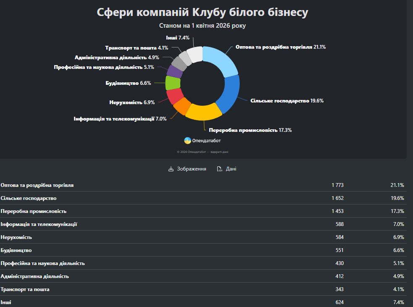
Task: Open the Дані data export button
Action: click(227, 169)
